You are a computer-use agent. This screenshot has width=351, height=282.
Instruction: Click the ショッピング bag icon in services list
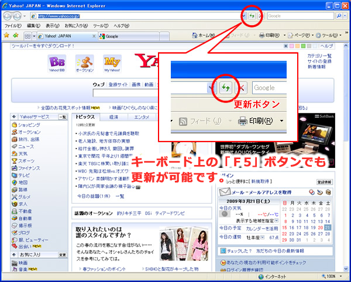click(x=14, y=125)
